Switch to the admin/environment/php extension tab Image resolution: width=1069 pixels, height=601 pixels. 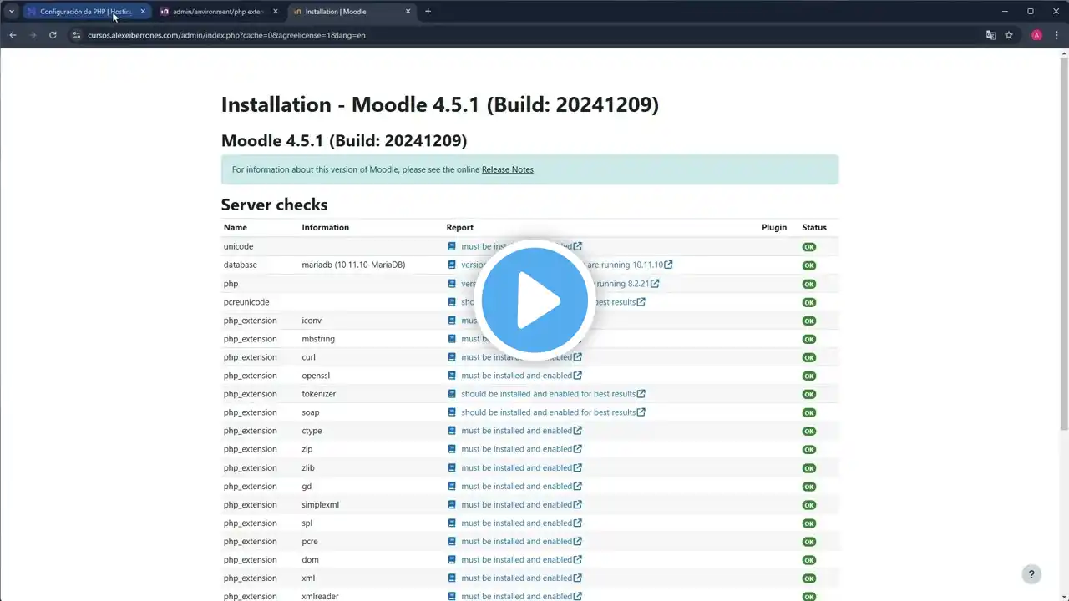pyautogui.click(x=217, y=12)
